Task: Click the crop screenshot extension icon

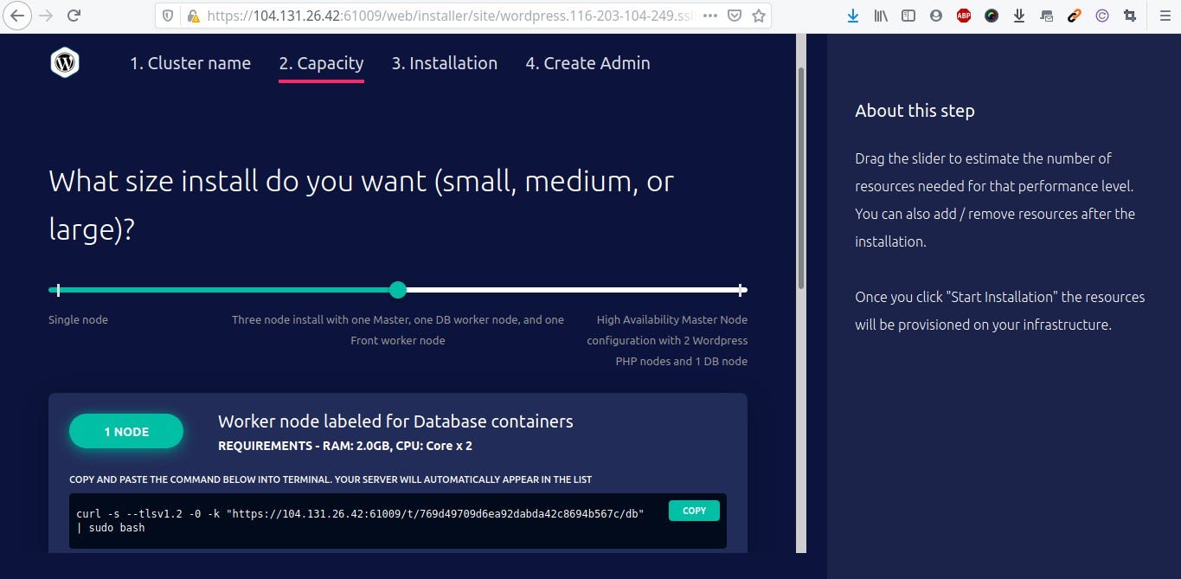Action: [x=1130, y=16]
